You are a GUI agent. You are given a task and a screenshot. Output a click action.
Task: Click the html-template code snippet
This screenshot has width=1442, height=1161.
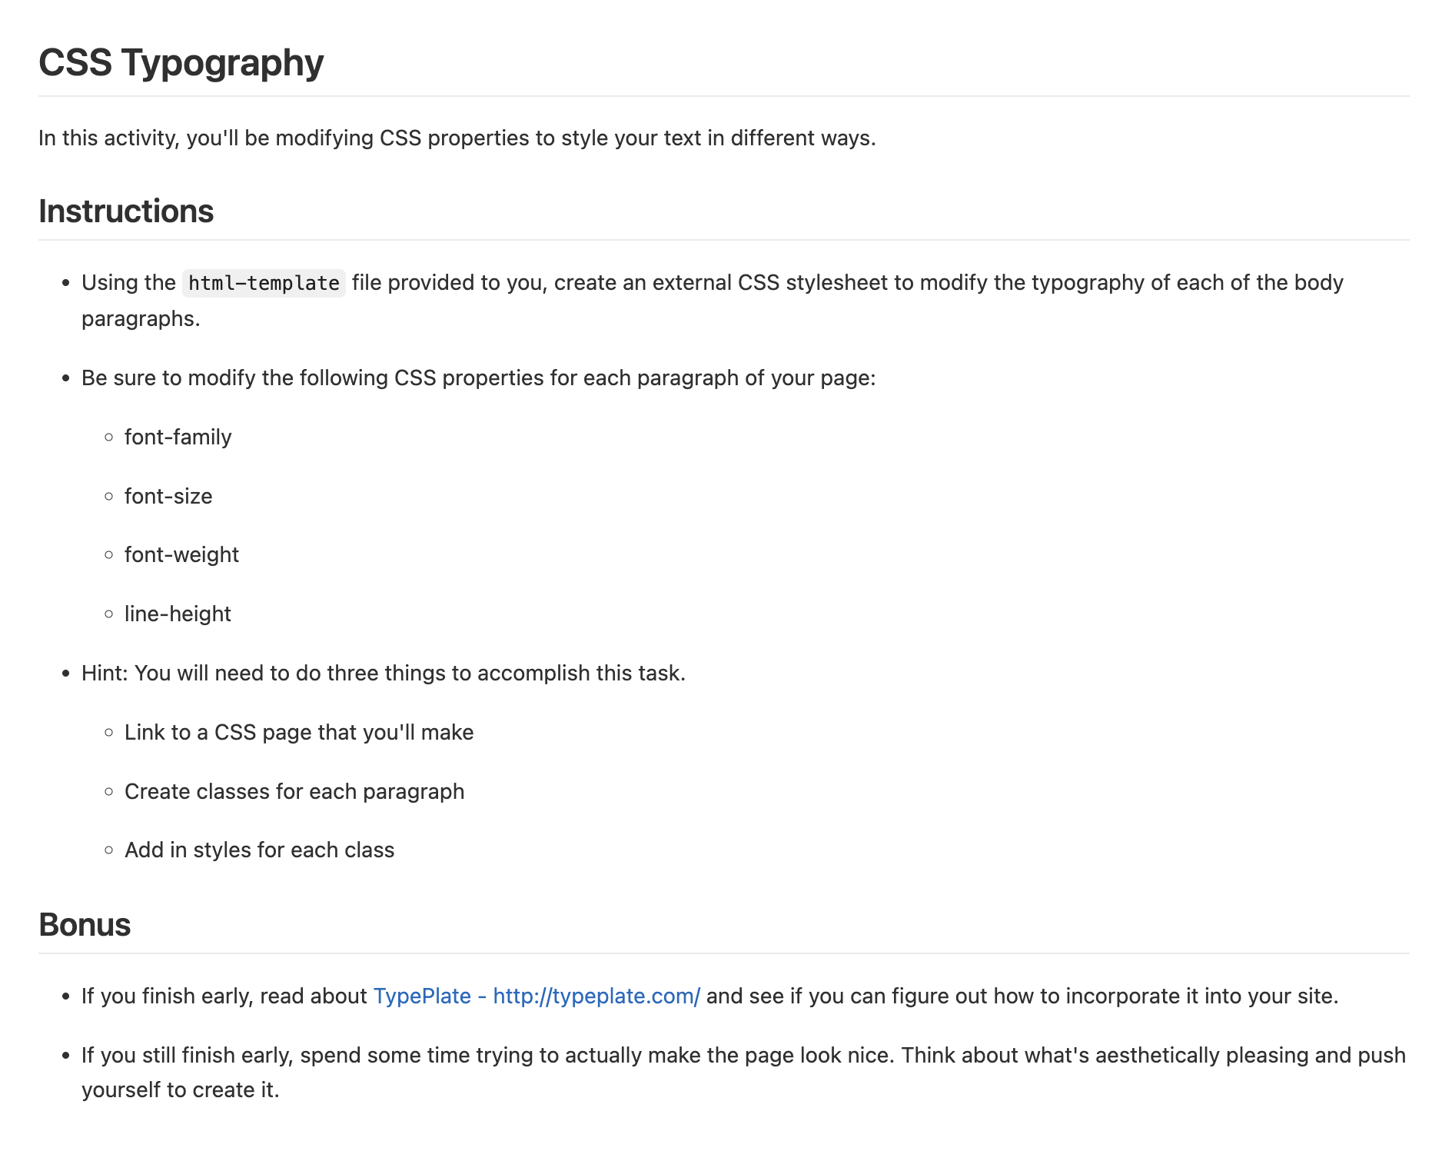264,284
